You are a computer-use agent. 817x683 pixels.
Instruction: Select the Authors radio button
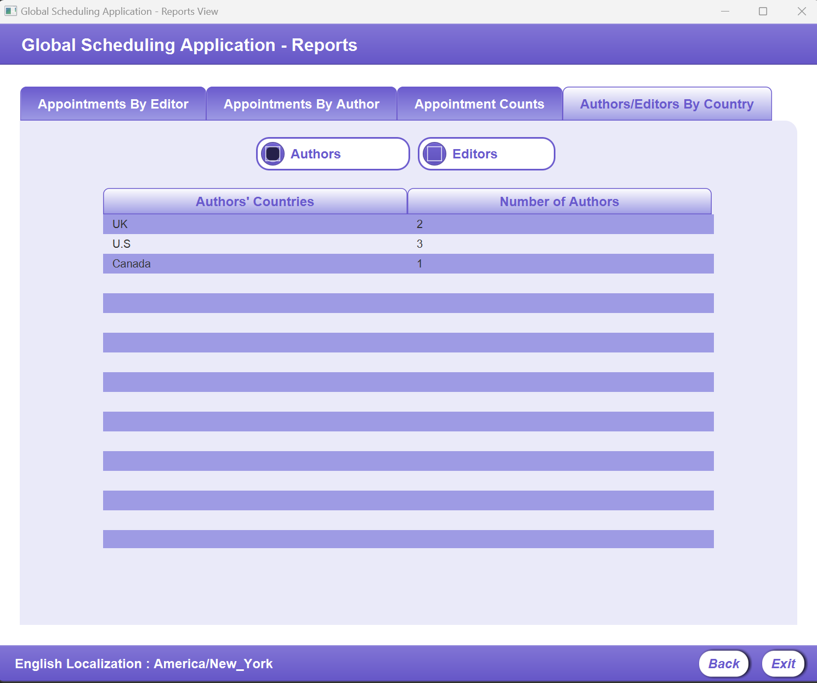click(273, 153)
